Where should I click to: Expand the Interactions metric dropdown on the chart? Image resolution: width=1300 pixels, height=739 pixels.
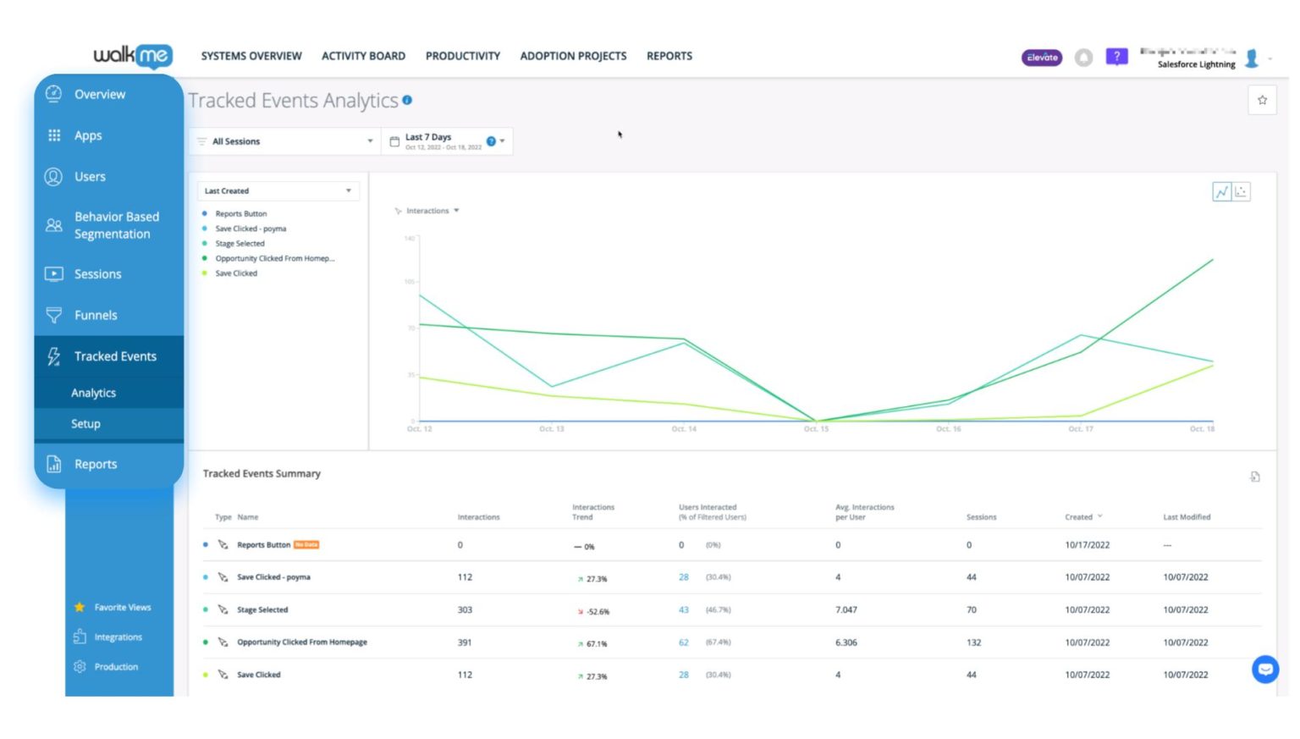(431, 211)
